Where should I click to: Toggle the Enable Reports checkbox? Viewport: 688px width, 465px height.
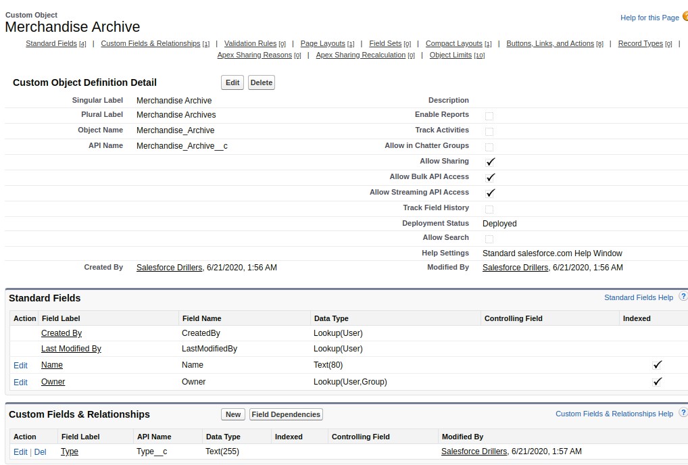click(489, 116)
